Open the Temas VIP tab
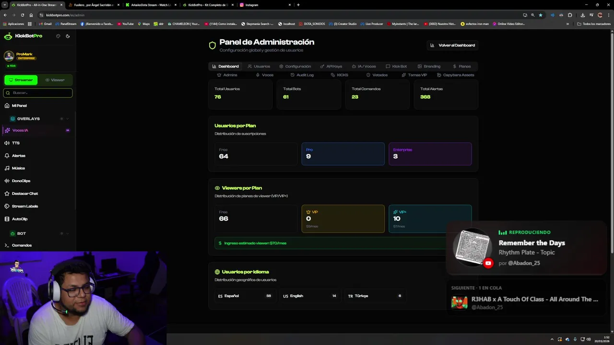 (414, 75)
